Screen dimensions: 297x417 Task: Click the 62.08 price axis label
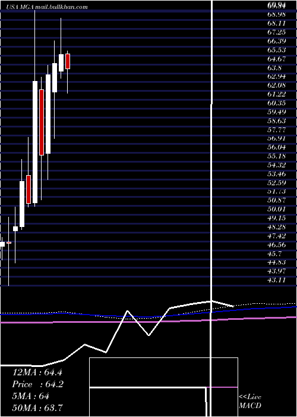(x=277, y=85)
